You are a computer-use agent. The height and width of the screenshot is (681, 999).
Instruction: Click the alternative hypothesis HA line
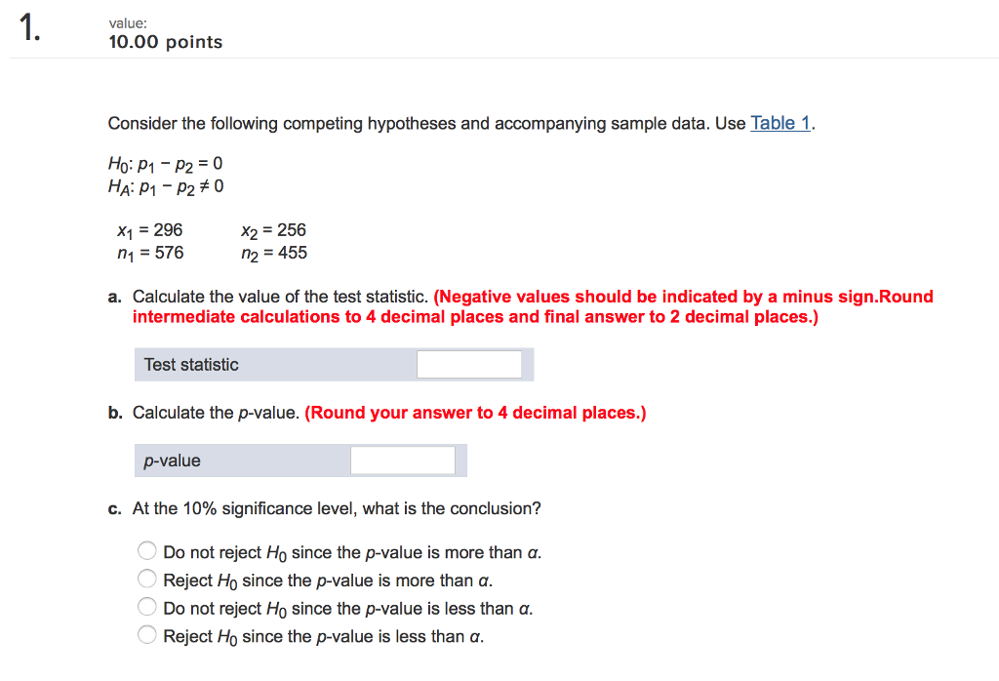(166, 187)
